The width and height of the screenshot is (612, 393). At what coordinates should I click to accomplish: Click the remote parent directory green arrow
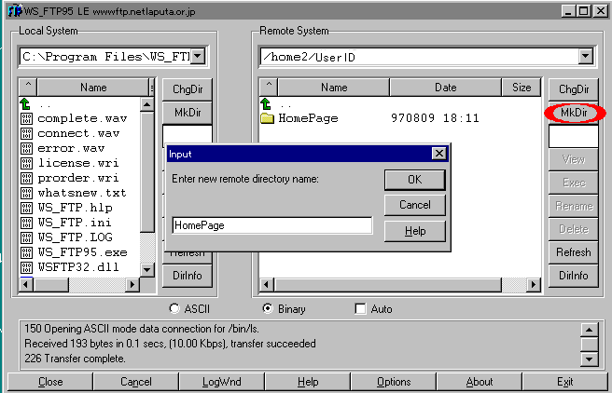coord(266,103)
